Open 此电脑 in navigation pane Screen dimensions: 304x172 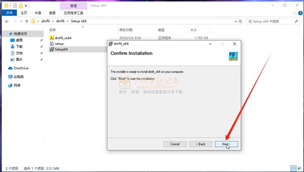click(18, 77)
